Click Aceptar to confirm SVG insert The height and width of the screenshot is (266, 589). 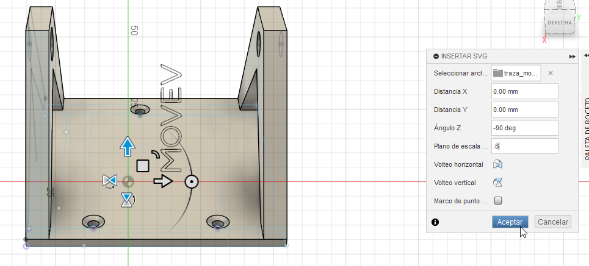click(x=510, y=222)
